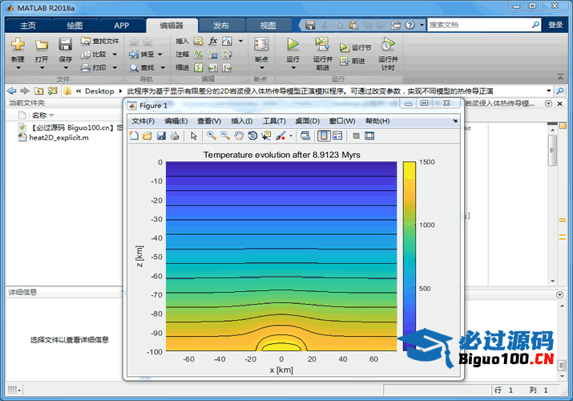Select the Pan hand tool in Figure 1
Viewport: 573px width, 401px height.
tap(239, 136)
